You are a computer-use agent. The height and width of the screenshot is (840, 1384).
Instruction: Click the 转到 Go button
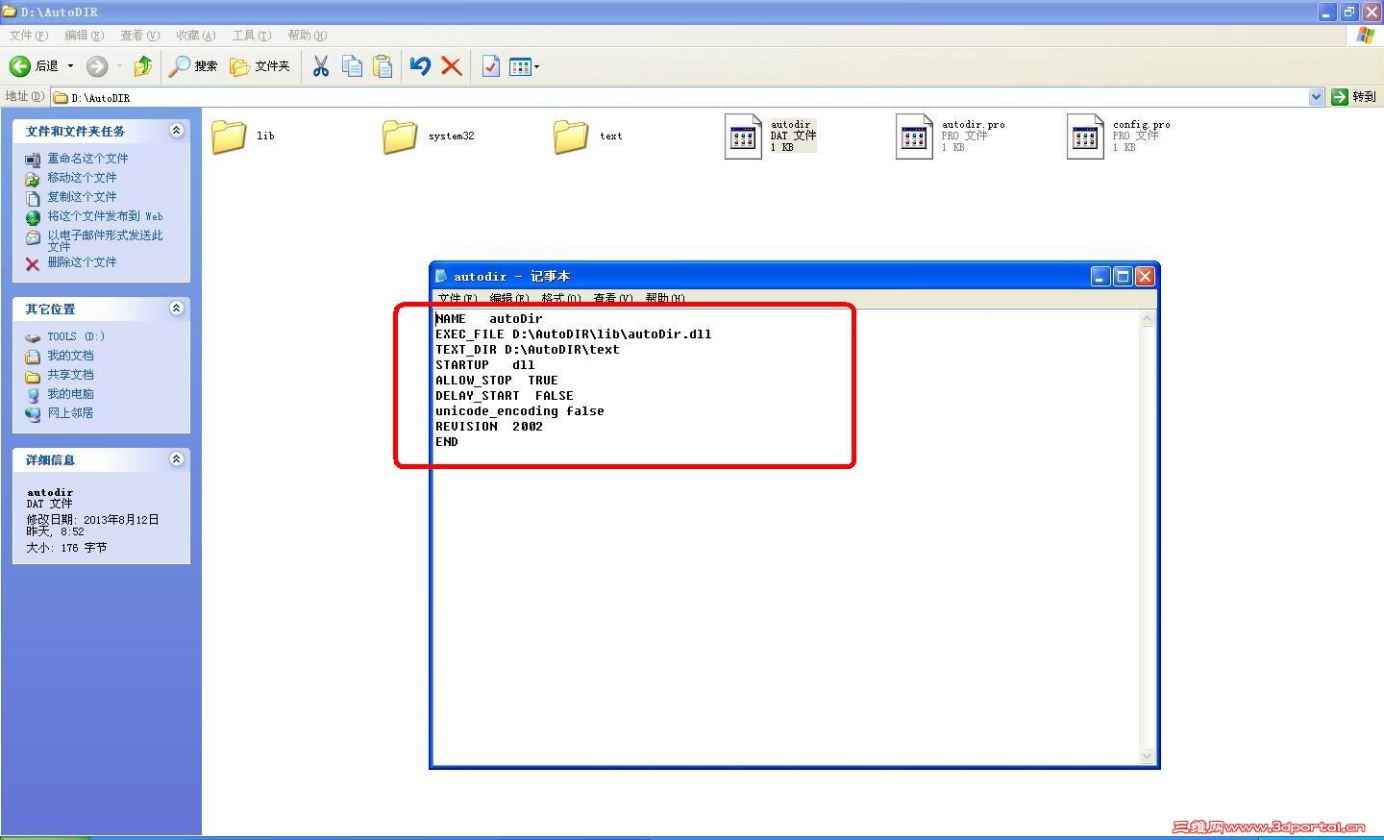click(x=1354, y=97)
